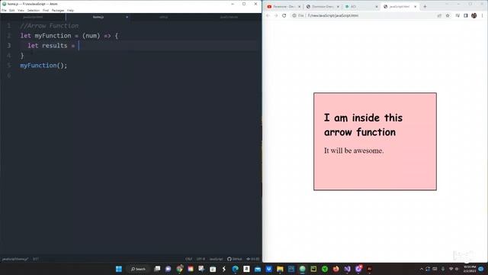
Task: Close the second Chrome tab
Action: [338, 7]
